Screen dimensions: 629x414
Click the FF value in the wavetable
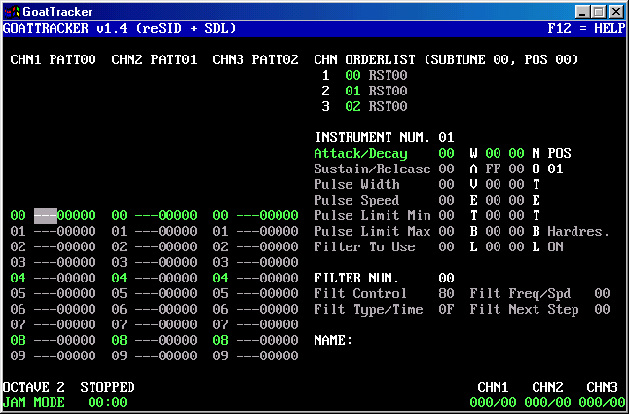pos(493,169)
